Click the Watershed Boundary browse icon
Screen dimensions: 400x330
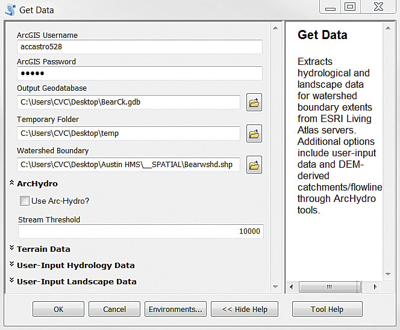click(254, 164)
